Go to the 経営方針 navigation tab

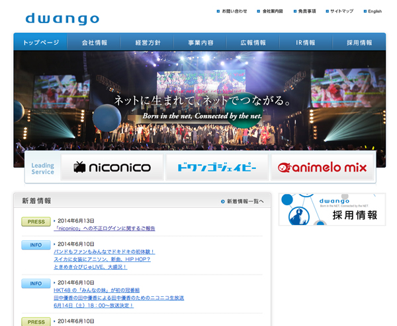coord(147,42)
